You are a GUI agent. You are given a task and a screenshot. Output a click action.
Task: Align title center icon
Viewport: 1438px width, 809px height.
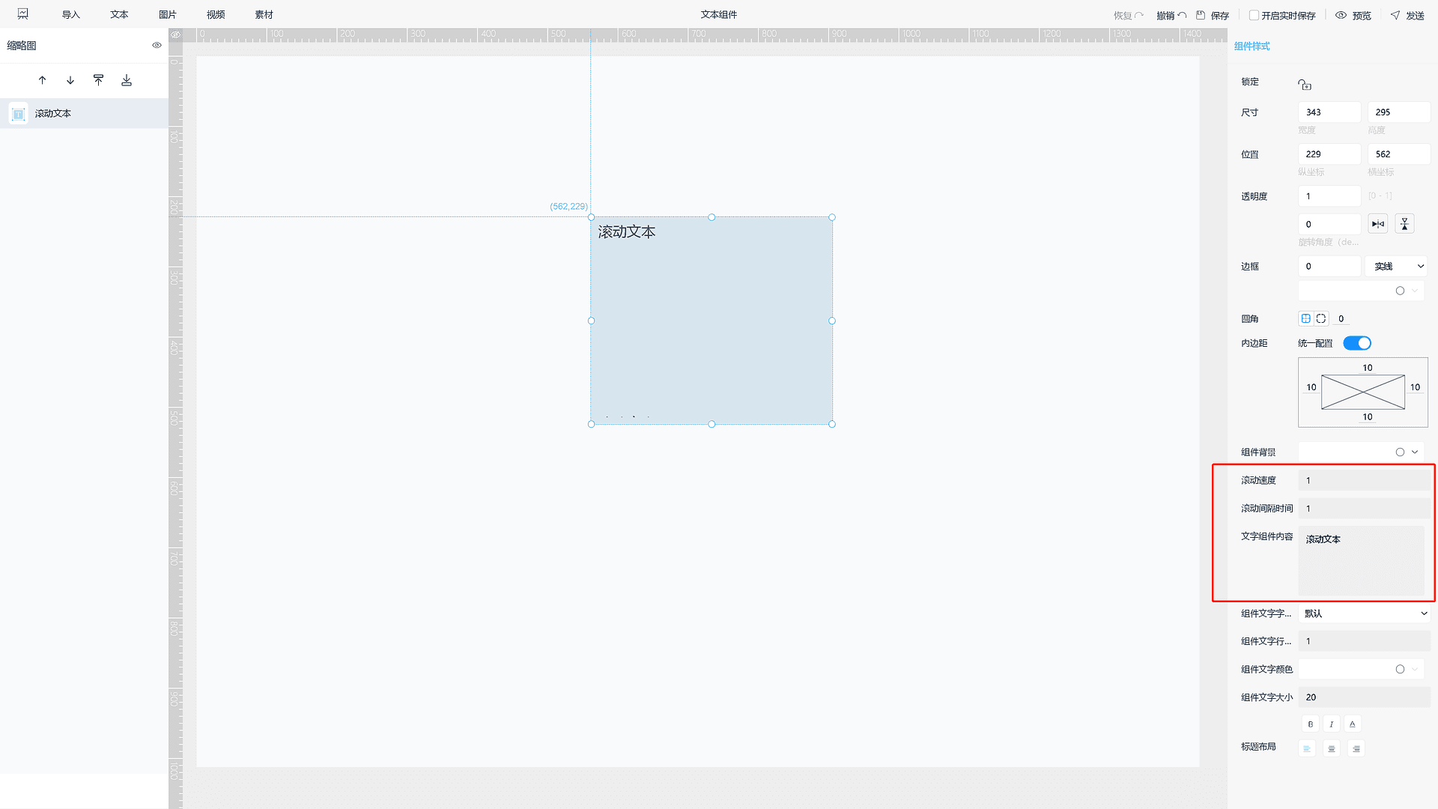click(1332, 749)
